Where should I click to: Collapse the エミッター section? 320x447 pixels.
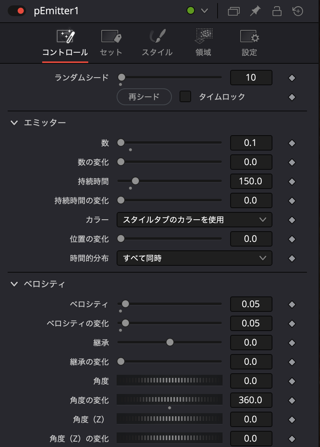click(14, 122)
